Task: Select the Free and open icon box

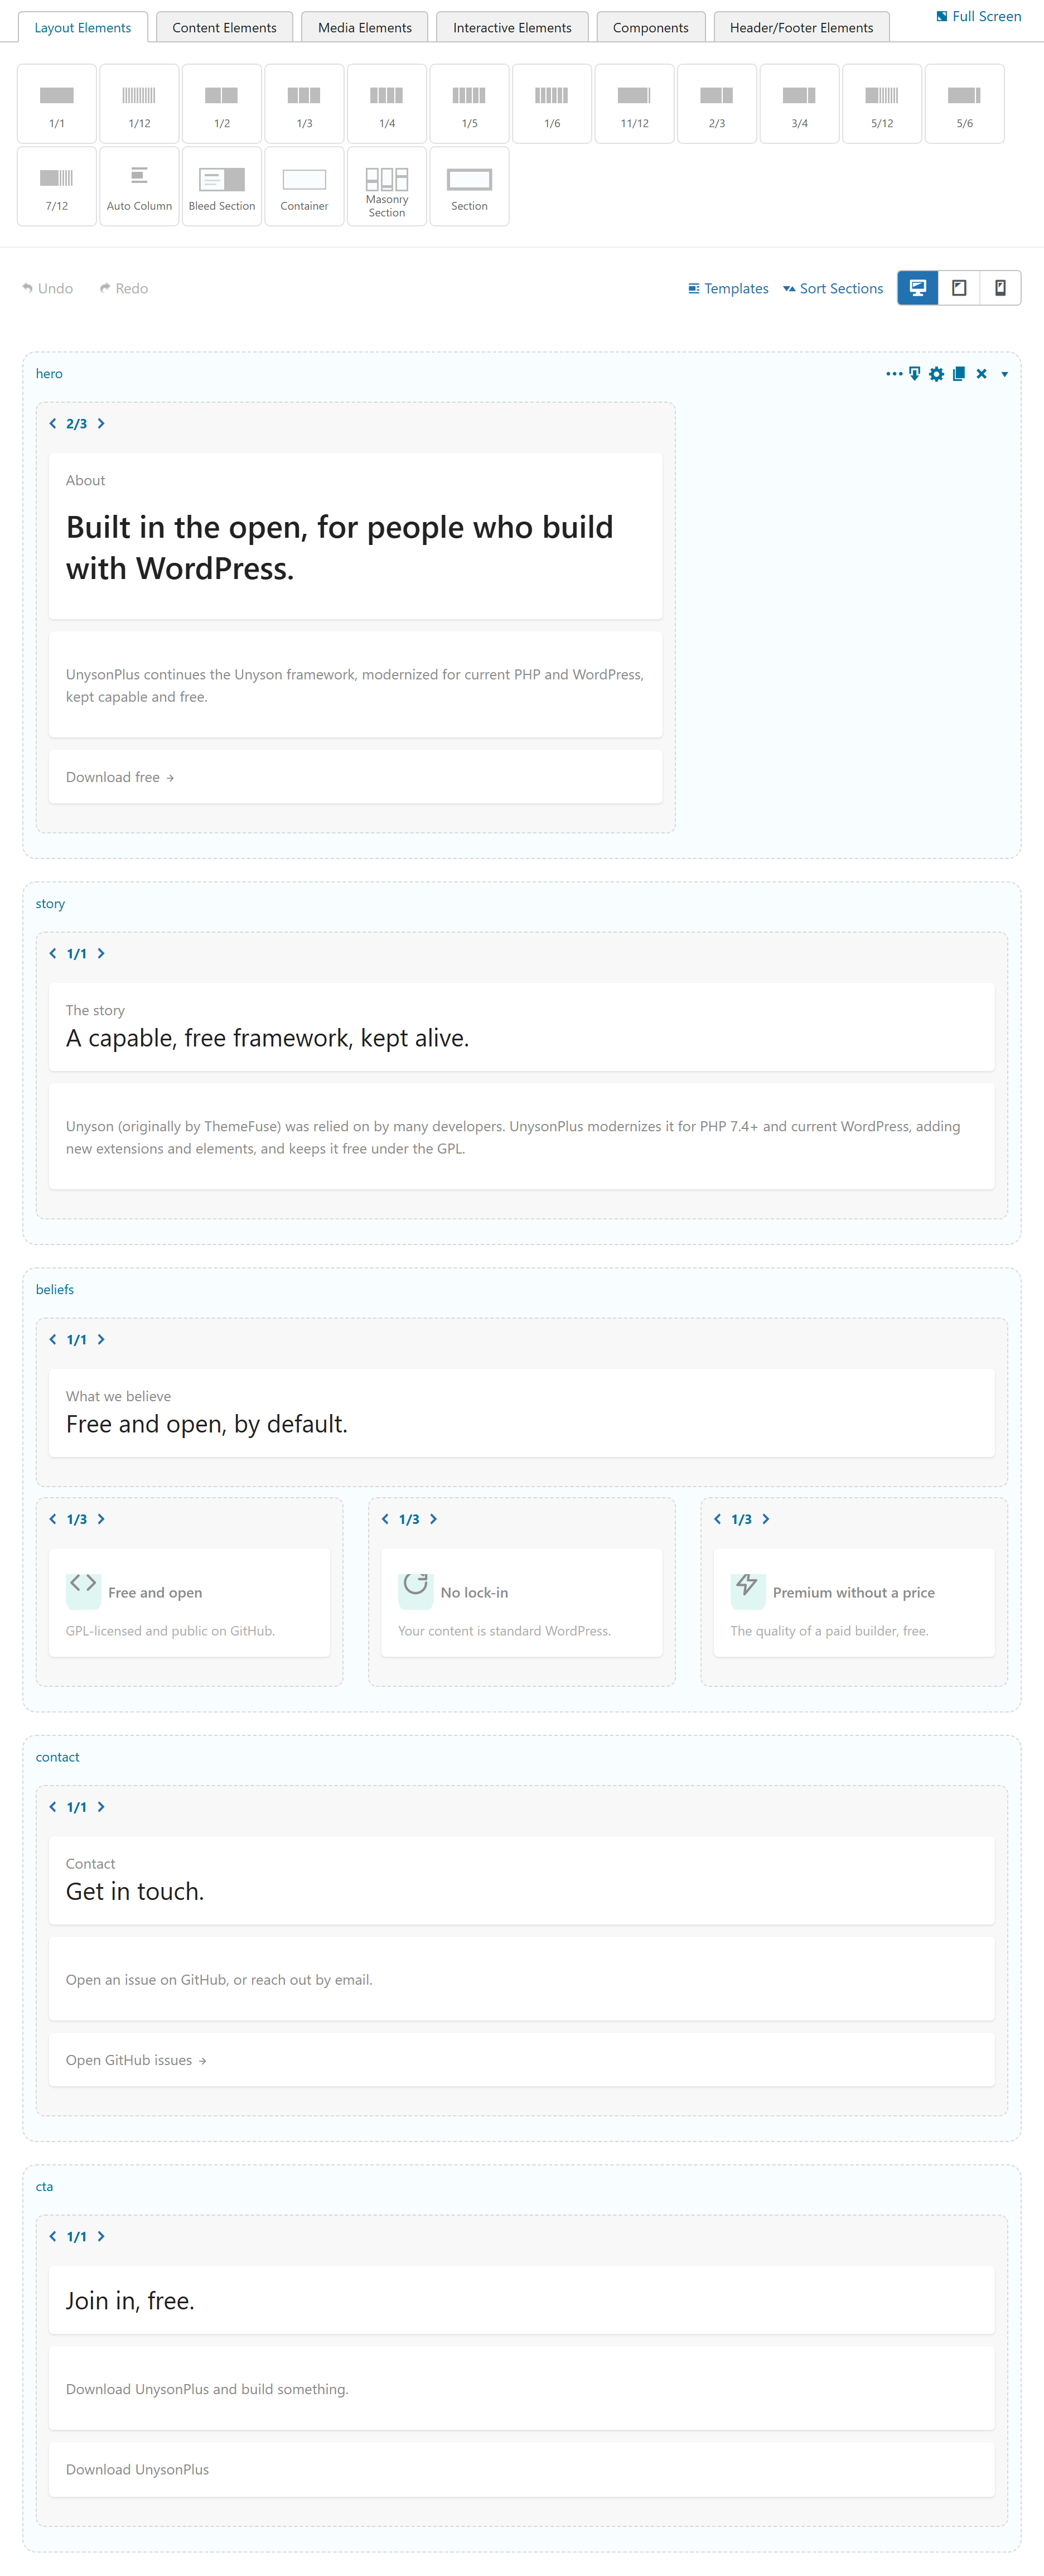Action: pyautogui.click(x=189, y=1603)
